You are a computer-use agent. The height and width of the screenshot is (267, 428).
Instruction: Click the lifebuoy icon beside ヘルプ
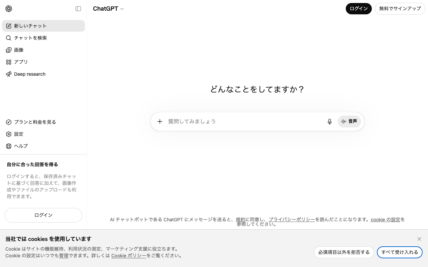pyautogui.click(x=9, y=146)
